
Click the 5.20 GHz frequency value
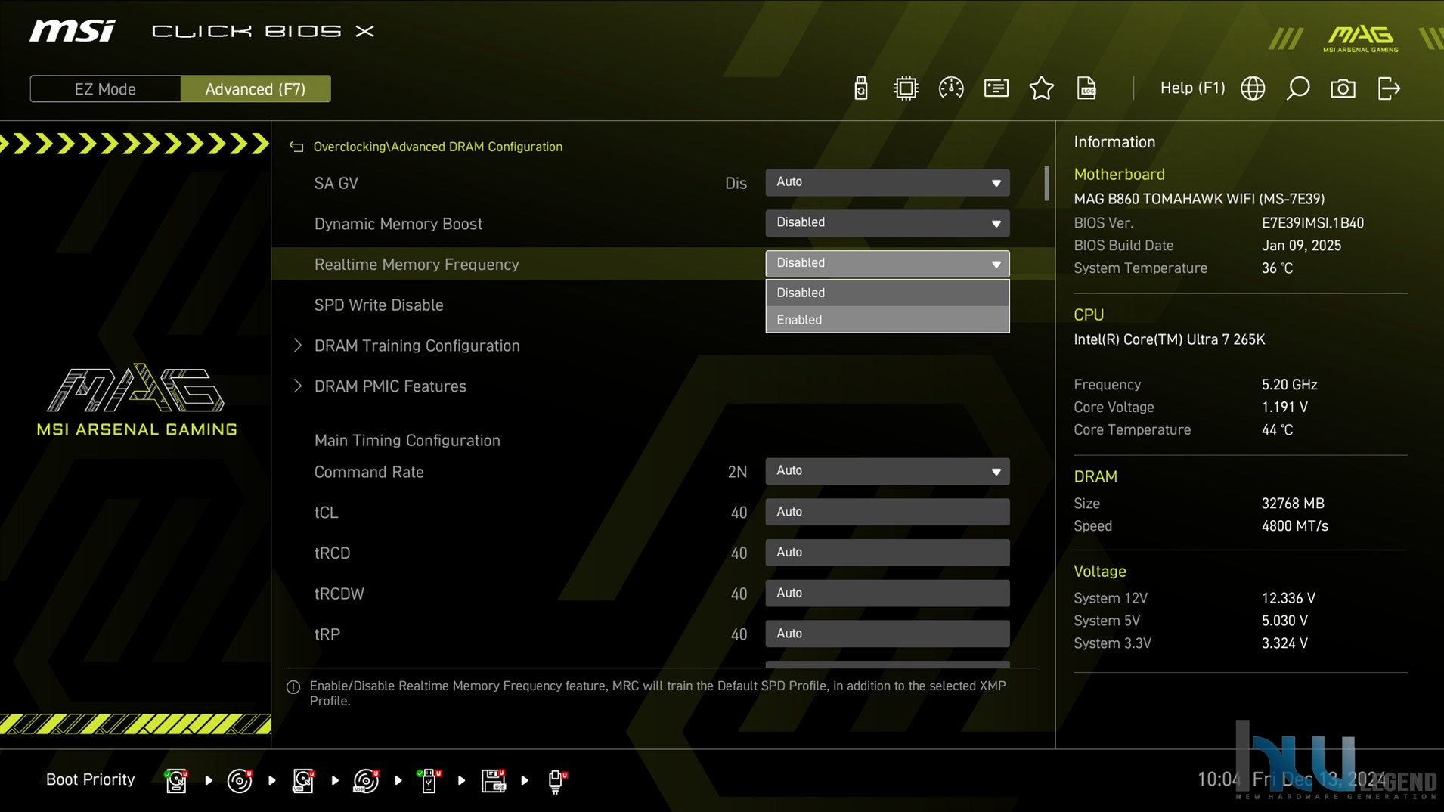pyautogui.click(x=1289, y=385)
